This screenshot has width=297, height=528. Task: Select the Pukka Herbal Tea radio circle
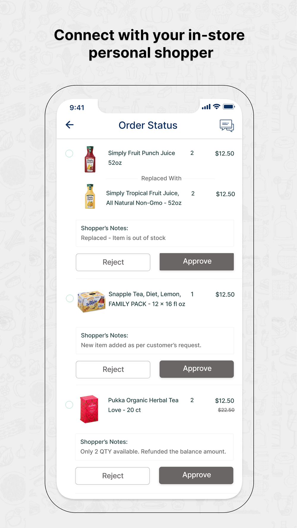[x=69, y=405]
